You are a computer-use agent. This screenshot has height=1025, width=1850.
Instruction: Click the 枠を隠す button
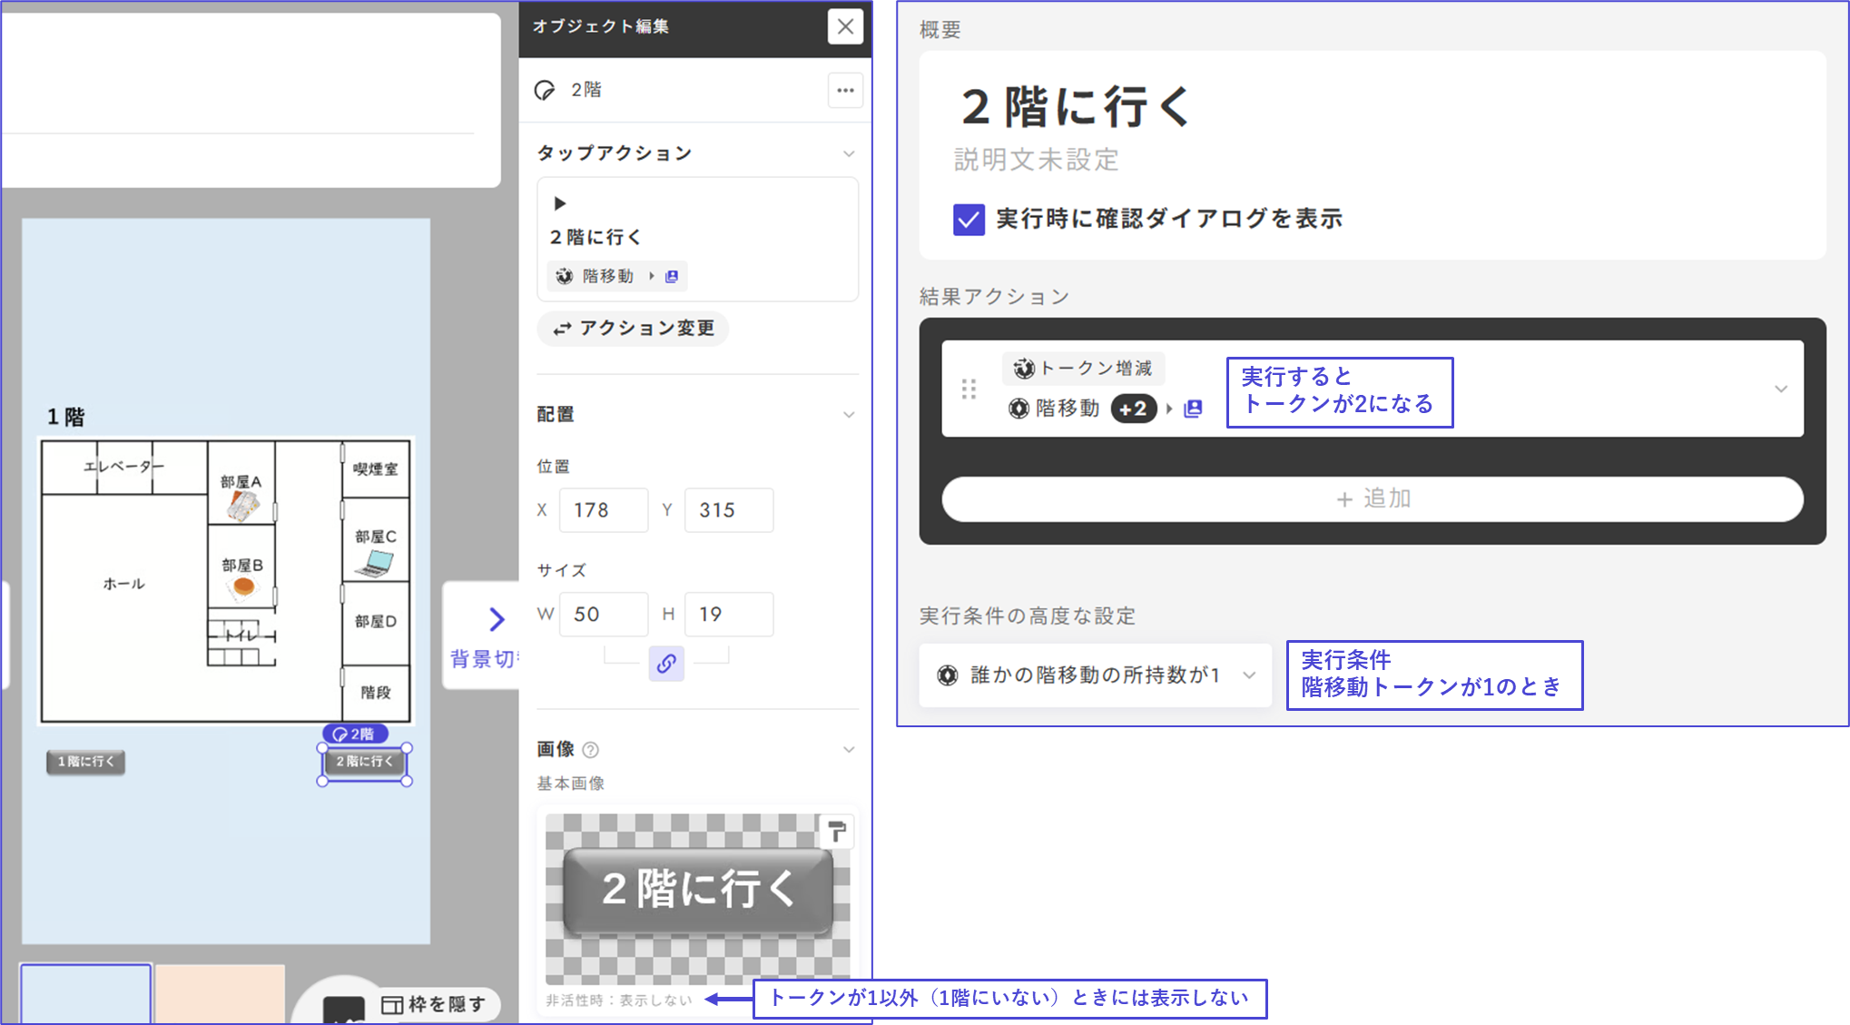point(435,1004)
